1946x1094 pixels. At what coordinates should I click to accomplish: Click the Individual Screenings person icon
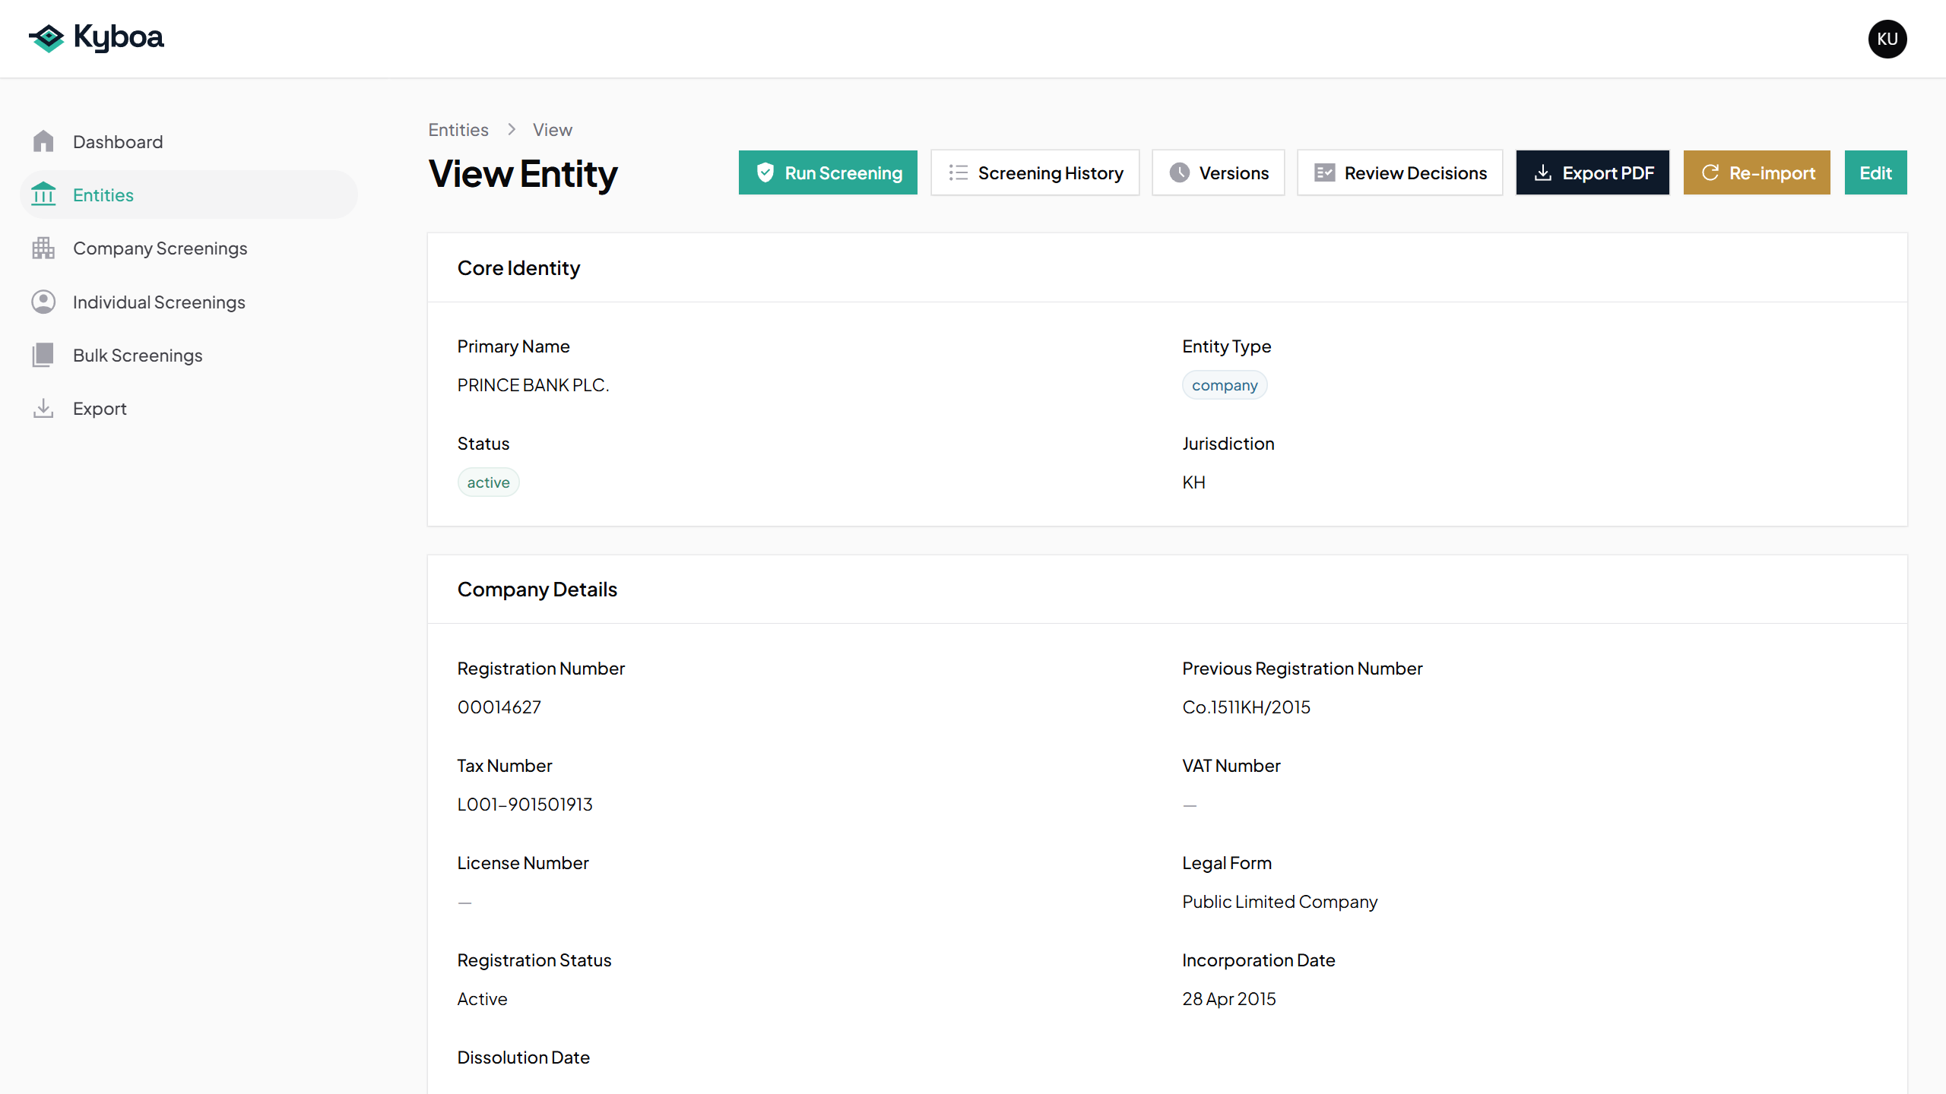43,302
